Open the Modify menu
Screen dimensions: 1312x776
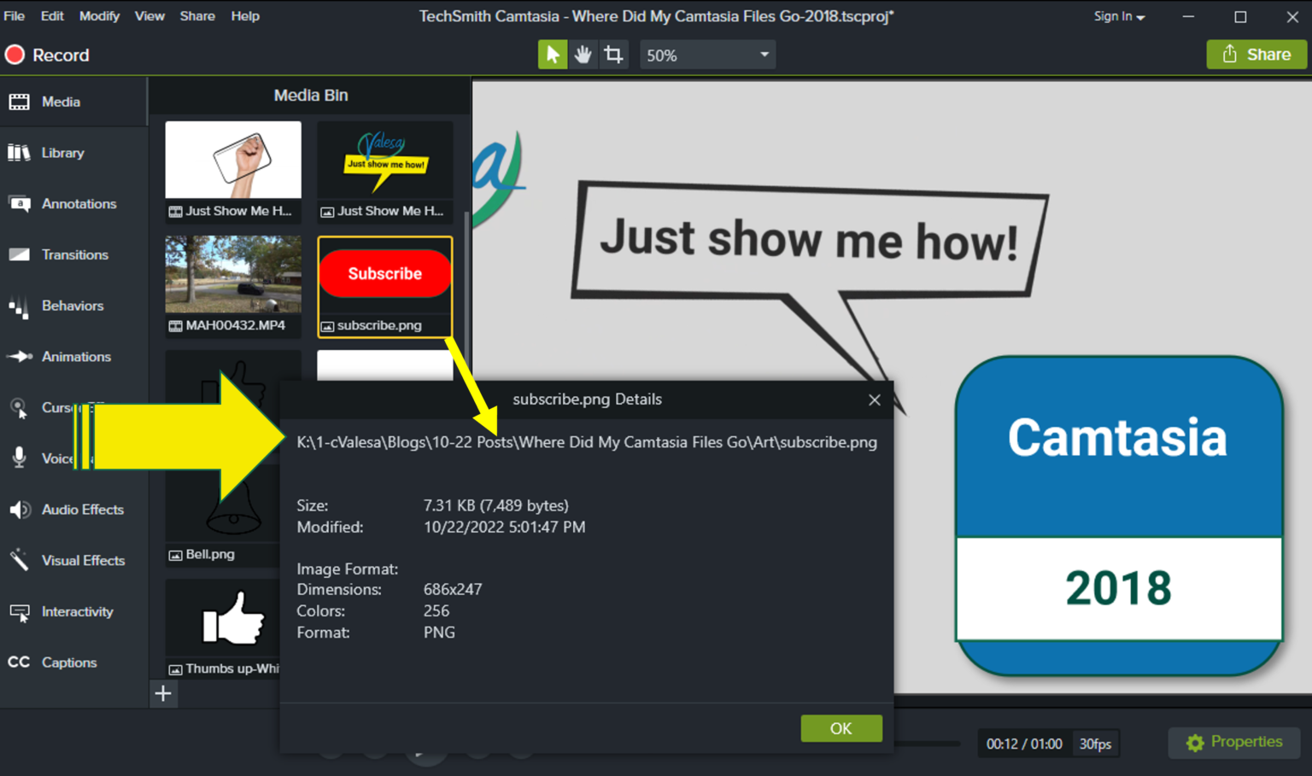tap(98, 15)
